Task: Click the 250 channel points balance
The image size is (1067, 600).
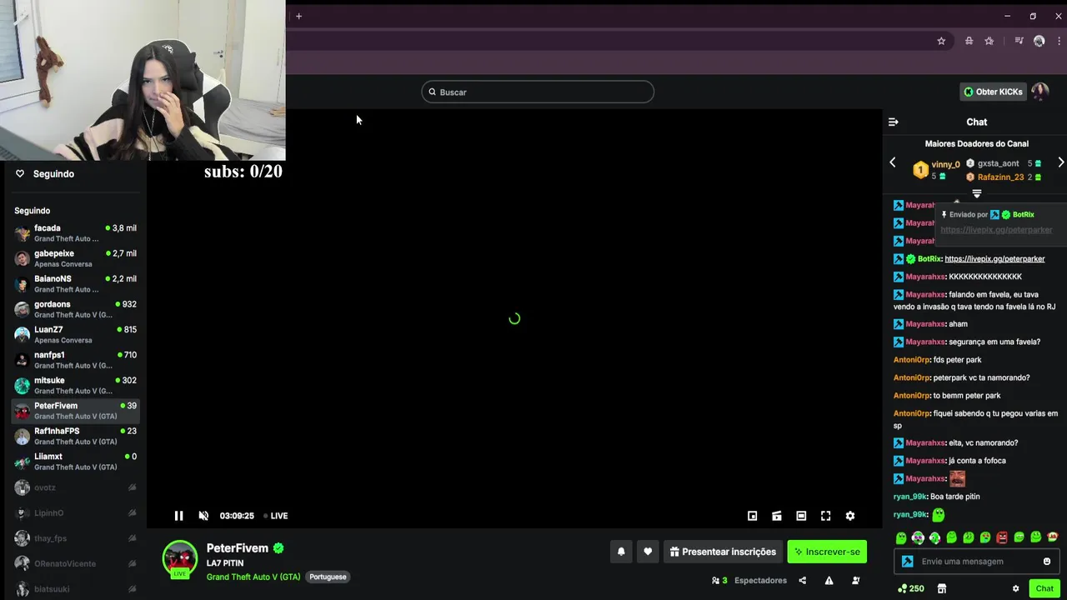Action: coord(910,588)
